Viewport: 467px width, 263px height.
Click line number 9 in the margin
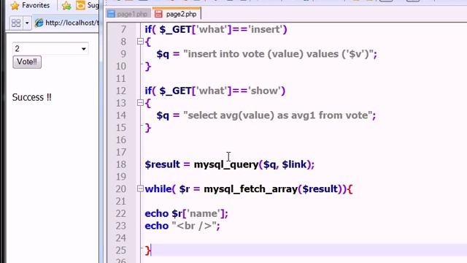tap(123, 54)
